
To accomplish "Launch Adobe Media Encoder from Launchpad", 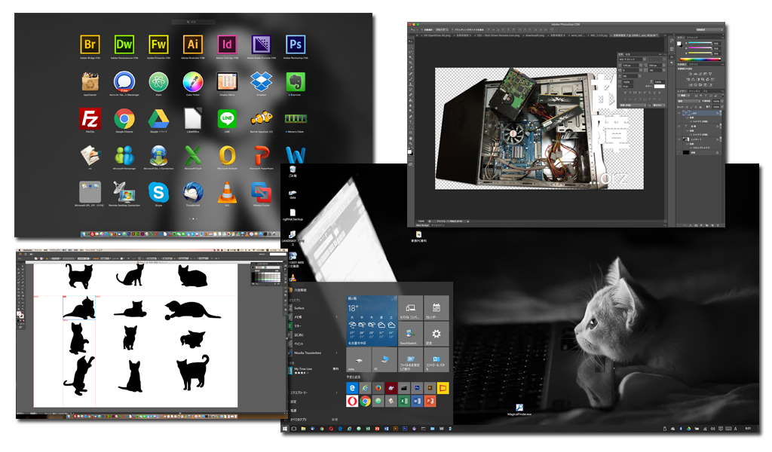I will pos(261,44).
